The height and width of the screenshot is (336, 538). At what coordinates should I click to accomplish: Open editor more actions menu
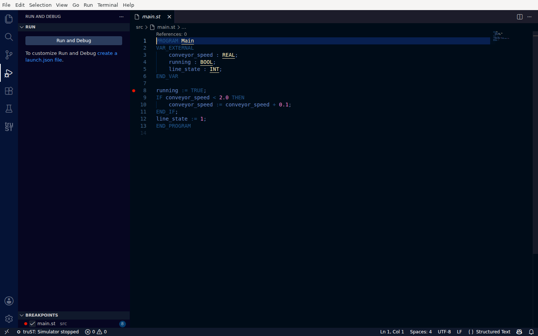point(529,16)
